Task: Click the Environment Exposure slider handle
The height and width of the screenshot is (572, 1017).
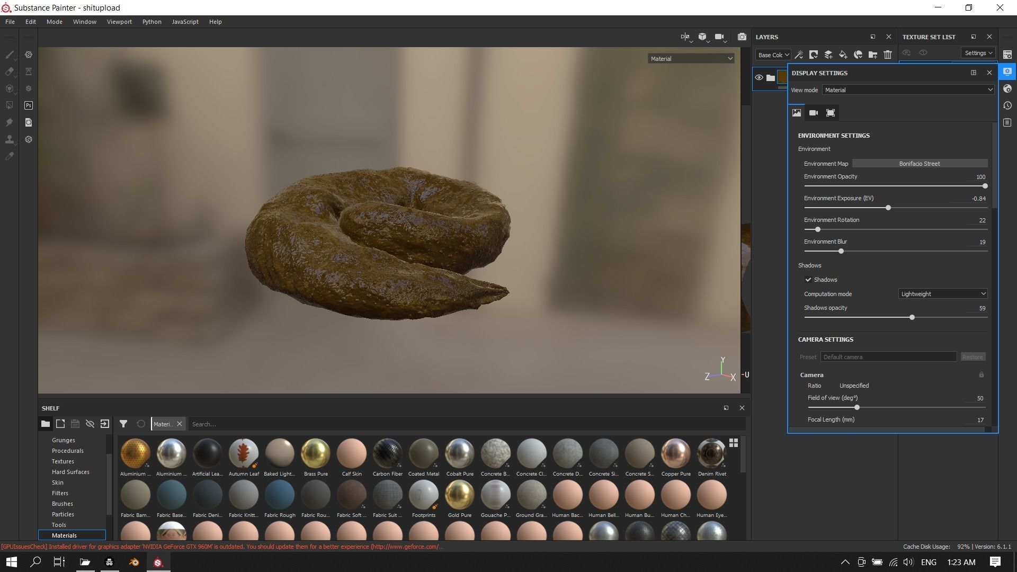Action: (x=888, y=208)
